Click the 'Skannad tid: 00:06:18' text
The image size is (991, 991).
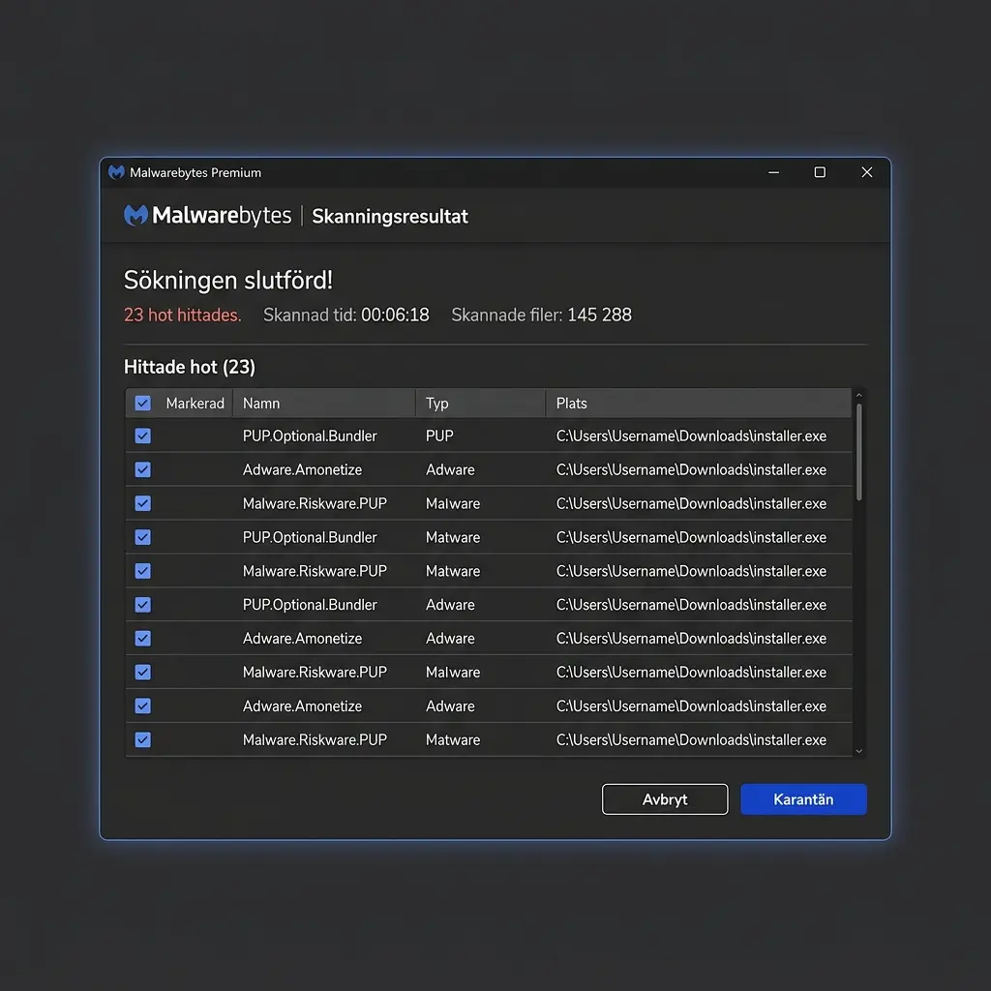click(x=345, y=315)
